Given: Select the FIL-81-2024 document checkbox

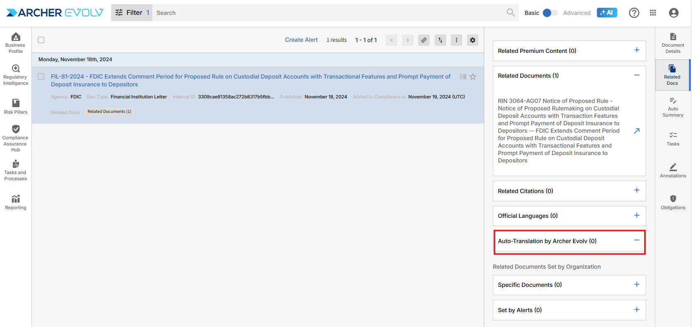Looking at the screenshot, I should pos(41,76).
